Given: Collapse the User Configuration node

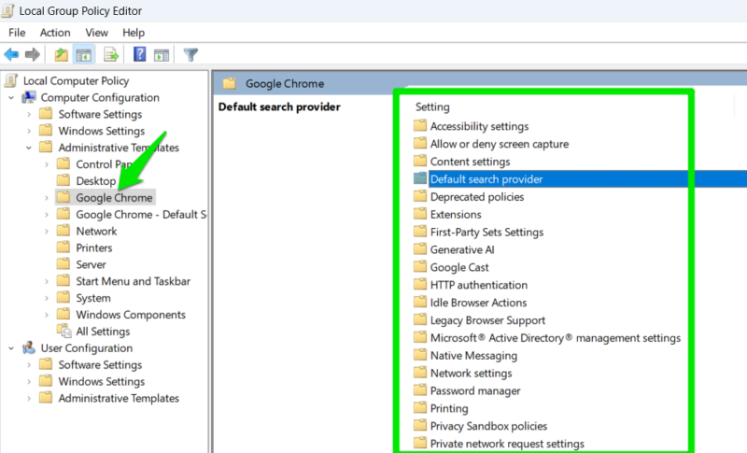Looking at the screenshot, I should pyautogui.click(x=11, y=348).
